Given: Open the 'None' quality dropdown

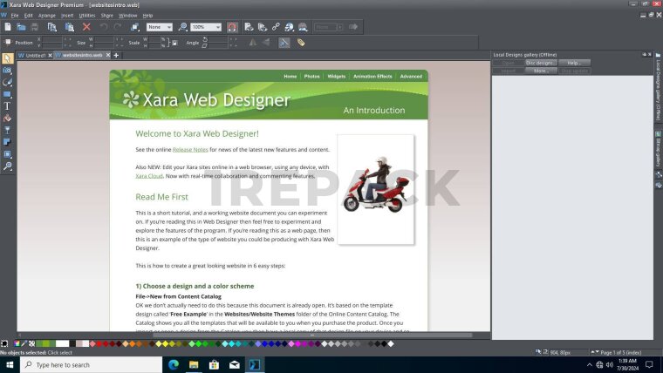Looking at the screenshot, I should tap(160, 27).
